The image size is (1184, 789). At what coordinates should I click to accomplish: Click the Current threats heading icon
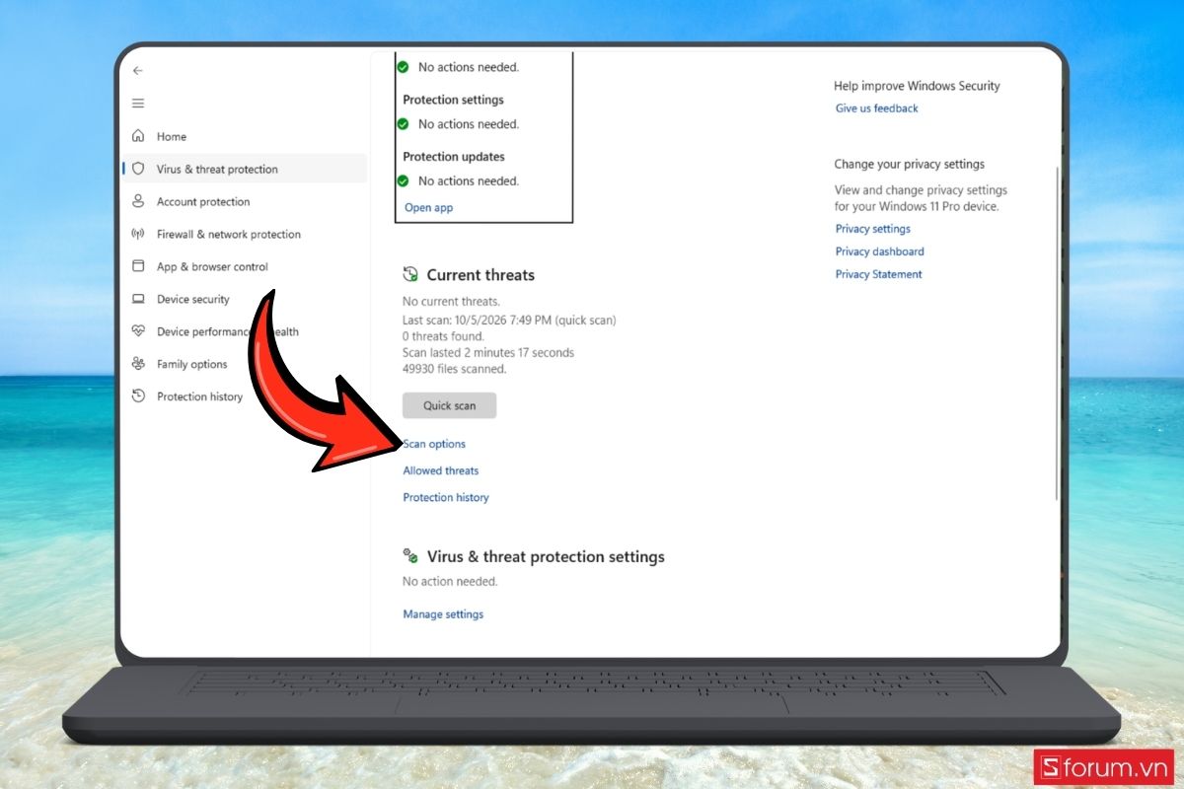click(x=410, y=275)
